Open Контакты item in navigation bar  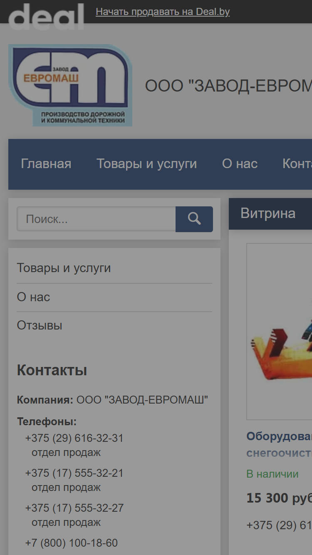click(297, 164)
